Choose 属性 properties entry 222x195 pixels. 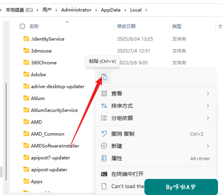point(155,159)
